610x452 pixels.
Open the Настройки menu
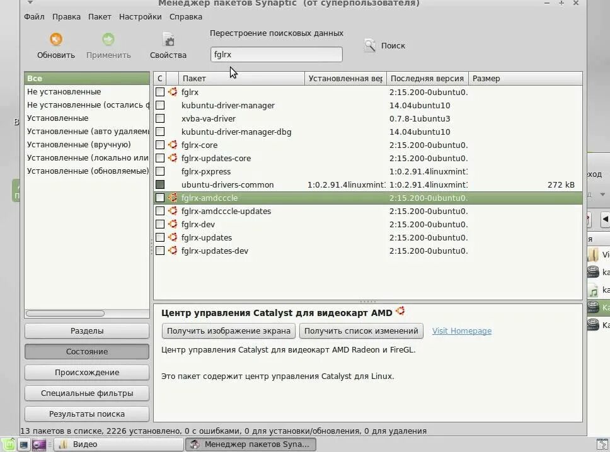point(141,17)
